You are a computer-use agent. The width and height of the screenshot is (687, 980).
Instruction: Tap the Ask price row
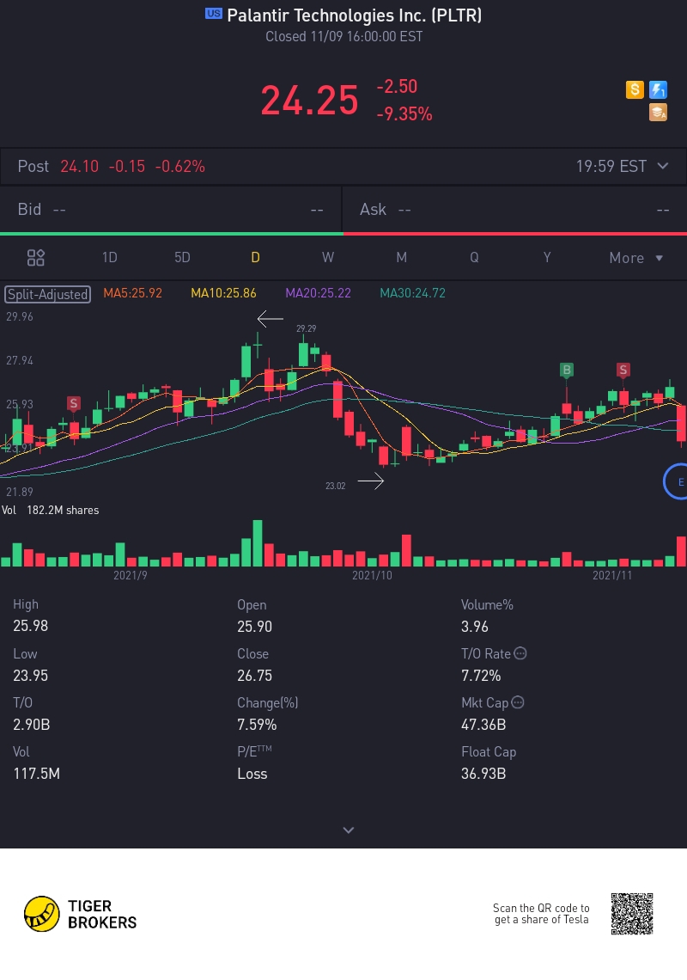click(515, 210)
